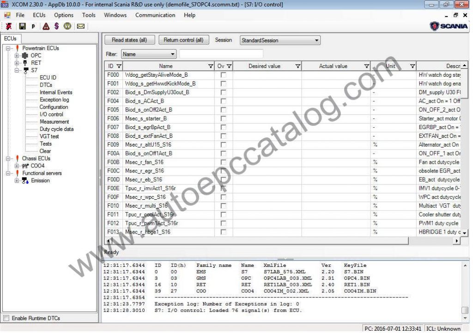Screen dimensions: 473x333
Task: Open the Tools menu
Action: coord(89,15)
